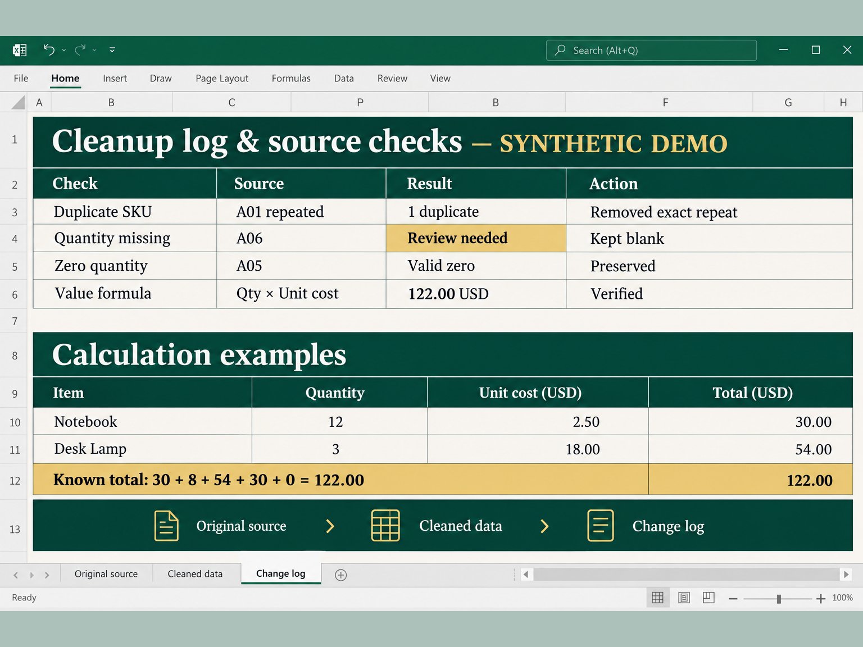Click the 'Cleaned data' banner label
The height and width of the screenshot is (647, 863).
click(x=461, y=526)
